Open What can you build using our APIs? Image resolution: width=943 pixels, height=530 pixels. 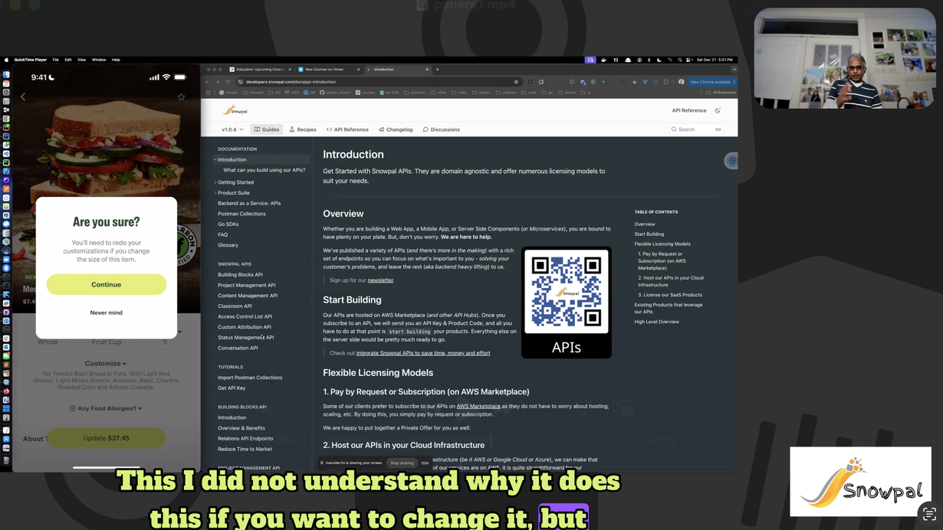point(264,170)
